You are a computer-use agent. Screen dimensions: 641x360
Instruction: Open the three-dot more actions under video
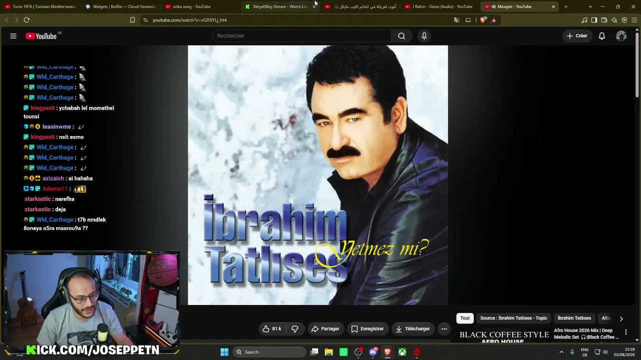tap(444, 329)
